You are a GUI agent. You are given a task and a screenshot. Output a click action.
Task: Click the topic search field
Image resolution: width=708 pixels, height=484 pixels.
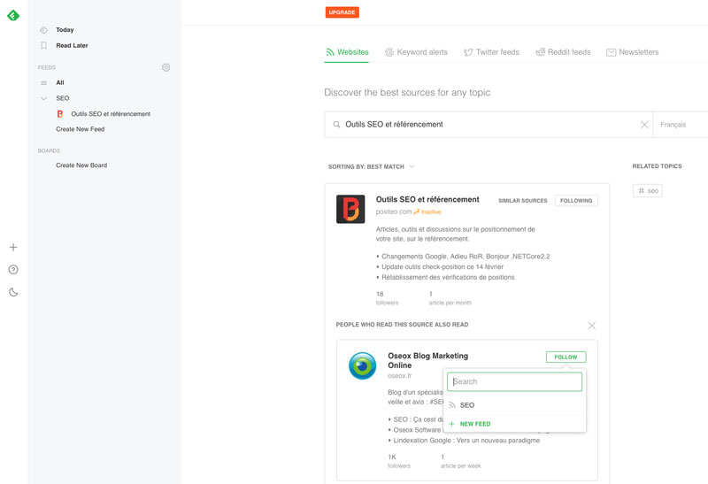click(488, 124)
